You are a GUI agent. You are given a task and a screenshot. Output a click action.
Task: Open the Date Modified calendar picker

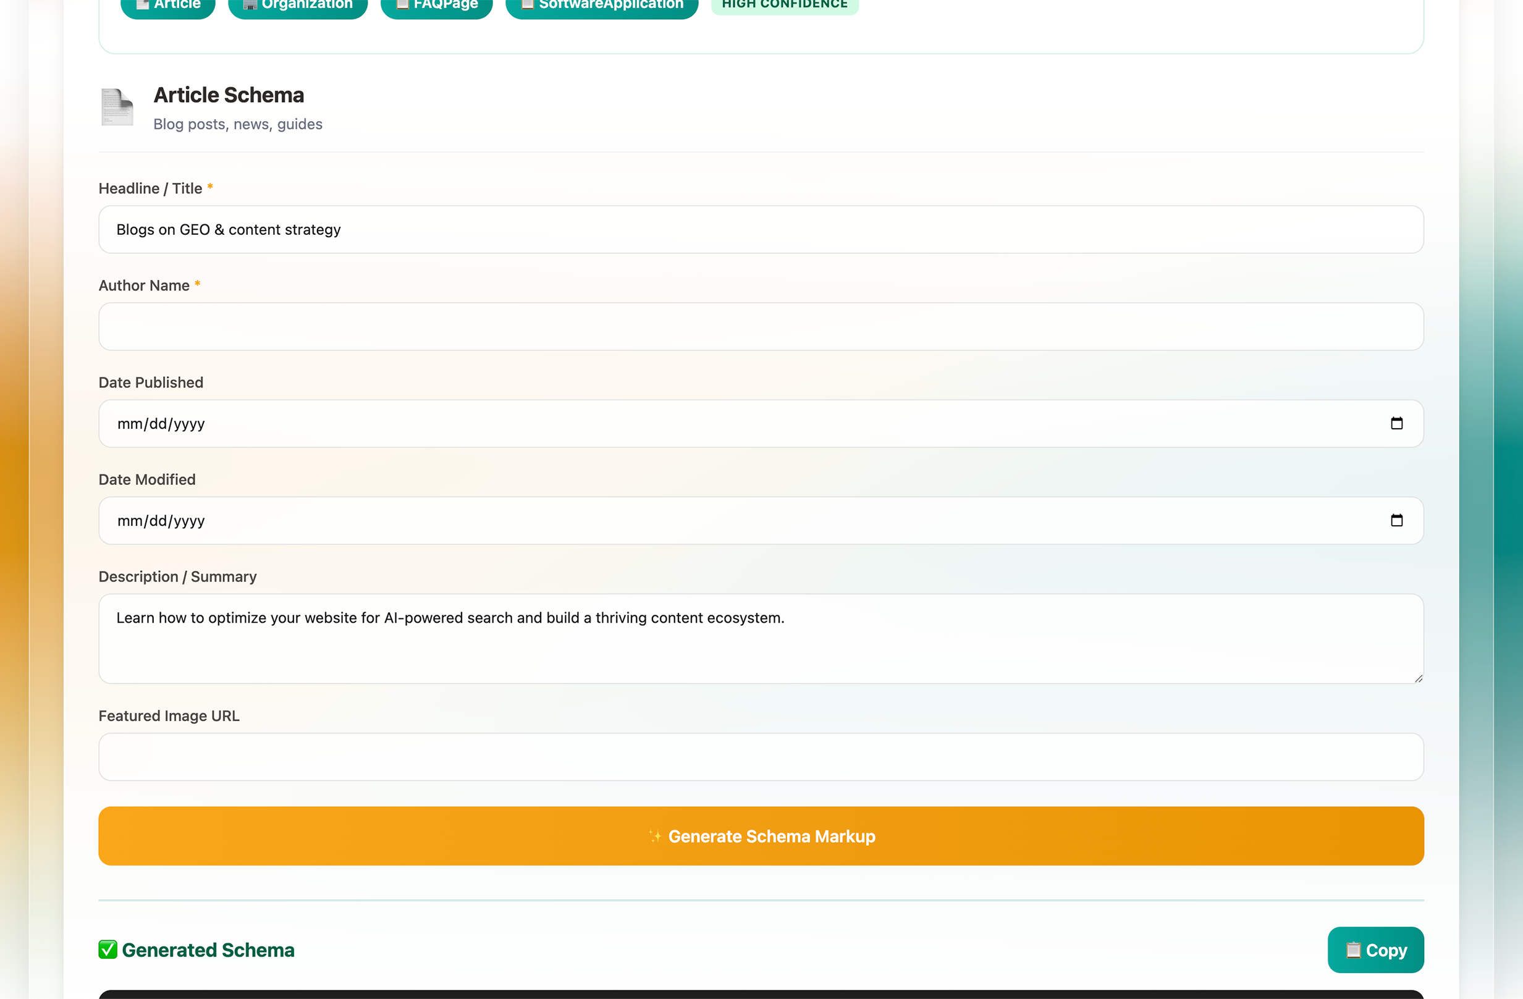click(1398, 520)
